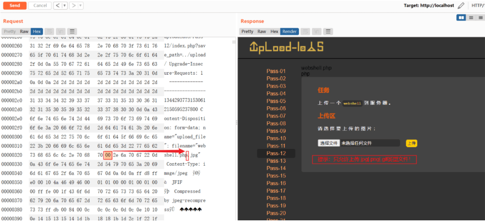Go back to previous request in history
485x224 pixels.
coord(58,5)
